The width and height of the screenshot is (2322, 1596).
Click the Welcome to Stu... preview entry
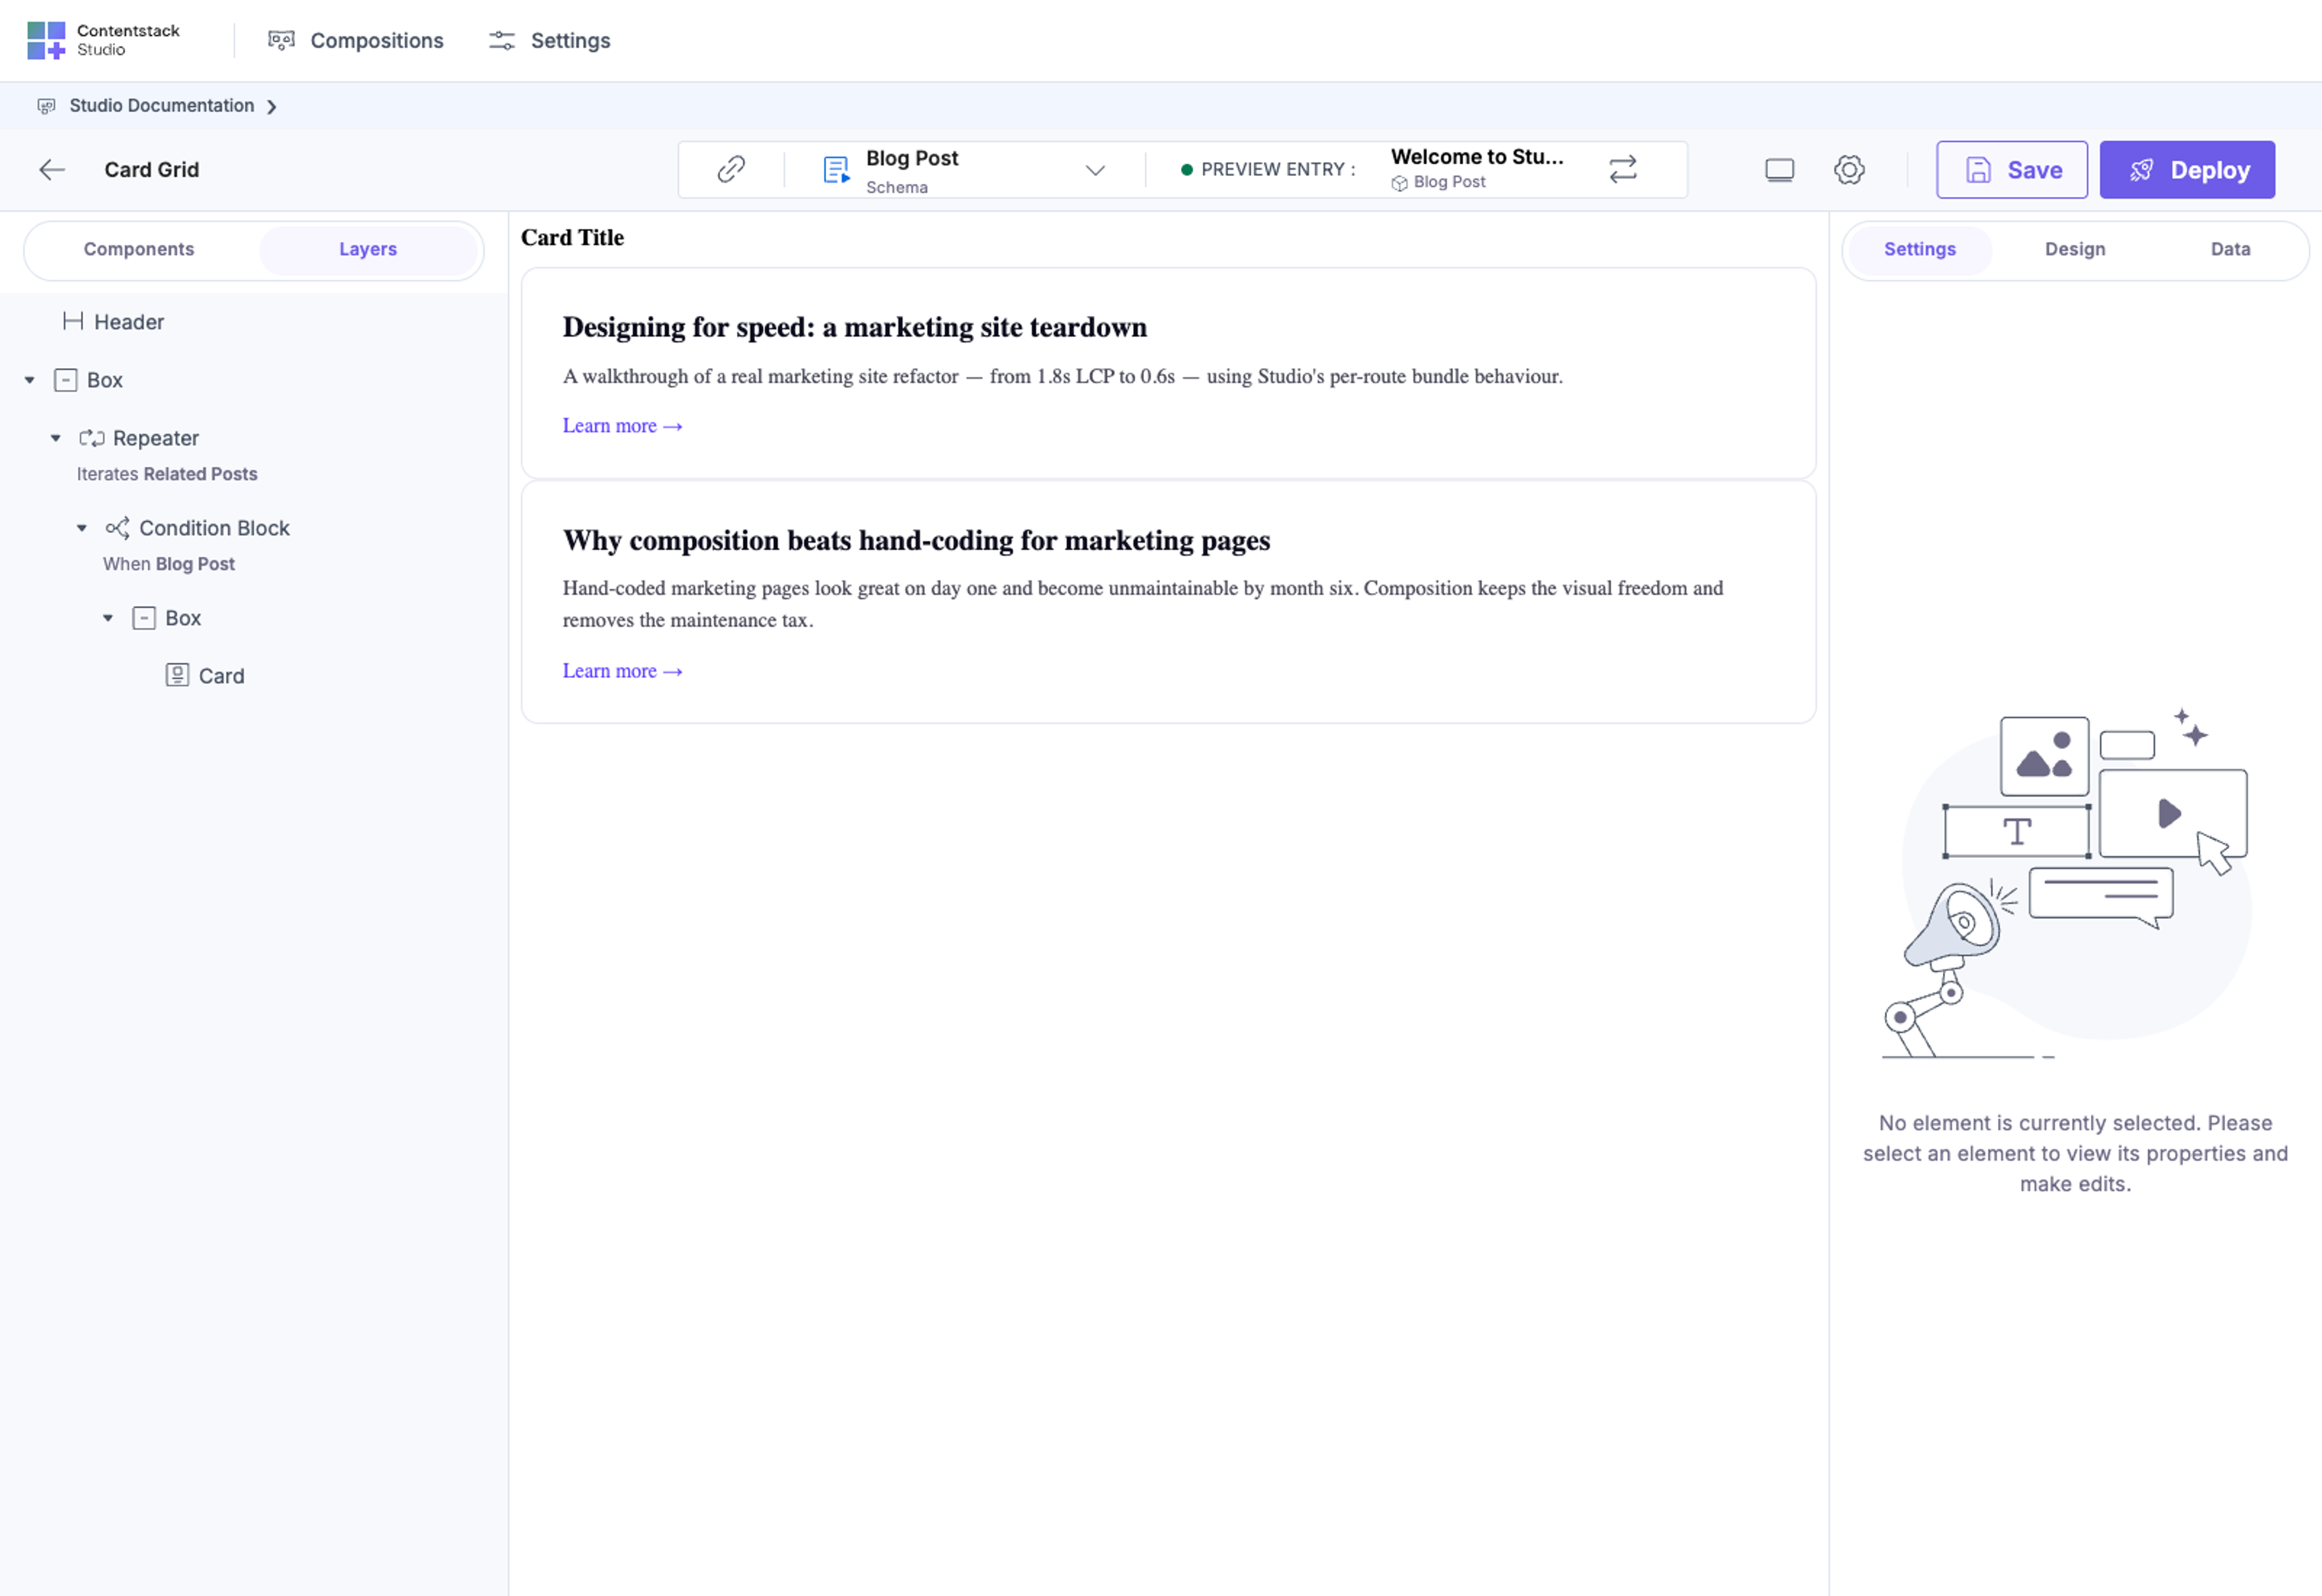point(1477,157)
